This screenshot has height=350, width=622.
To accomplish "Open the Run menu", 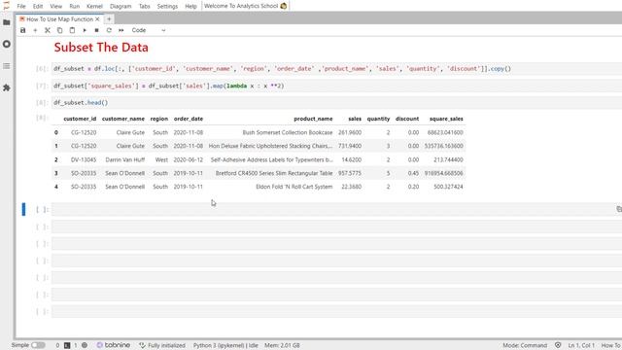I will click(x=75, y=6).
